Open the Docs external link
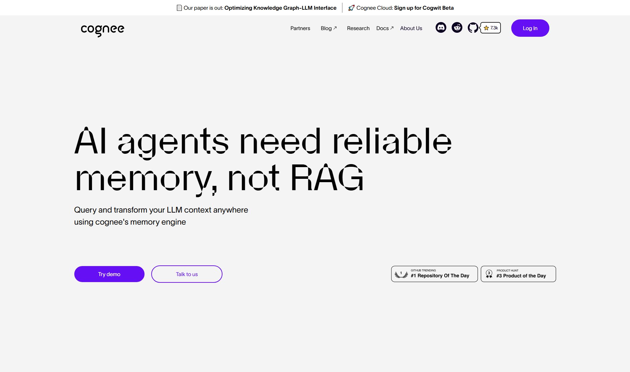This screenshot has width=630, height=372. (x=385, y=28)
